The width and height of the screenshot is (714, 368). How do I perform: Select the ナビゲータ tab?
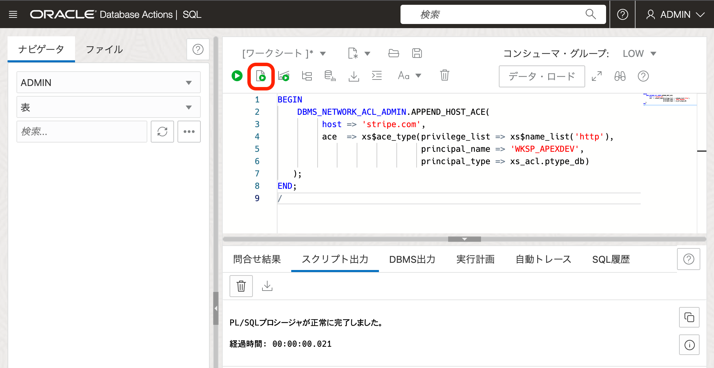coord(41,49)
